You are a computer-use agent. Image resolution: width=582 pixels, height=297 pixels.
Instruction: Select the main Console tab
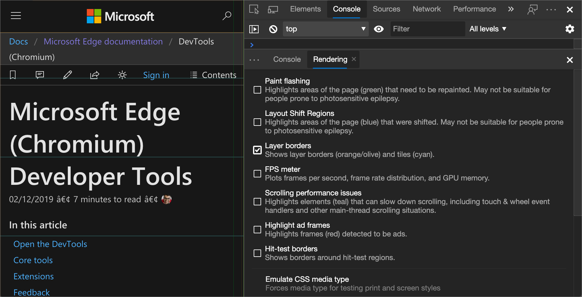point(347,9)
